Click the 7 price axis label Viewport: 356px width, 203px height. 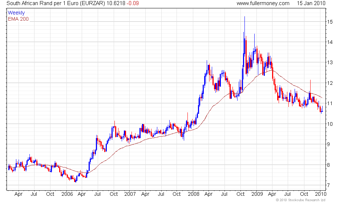(328, 185)
